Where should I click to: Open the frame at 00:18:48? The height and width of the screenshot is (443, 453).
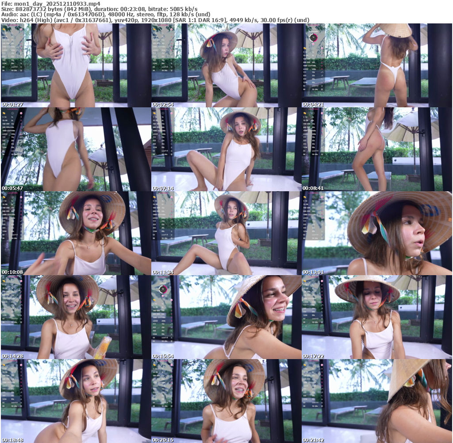click(76, 401)
